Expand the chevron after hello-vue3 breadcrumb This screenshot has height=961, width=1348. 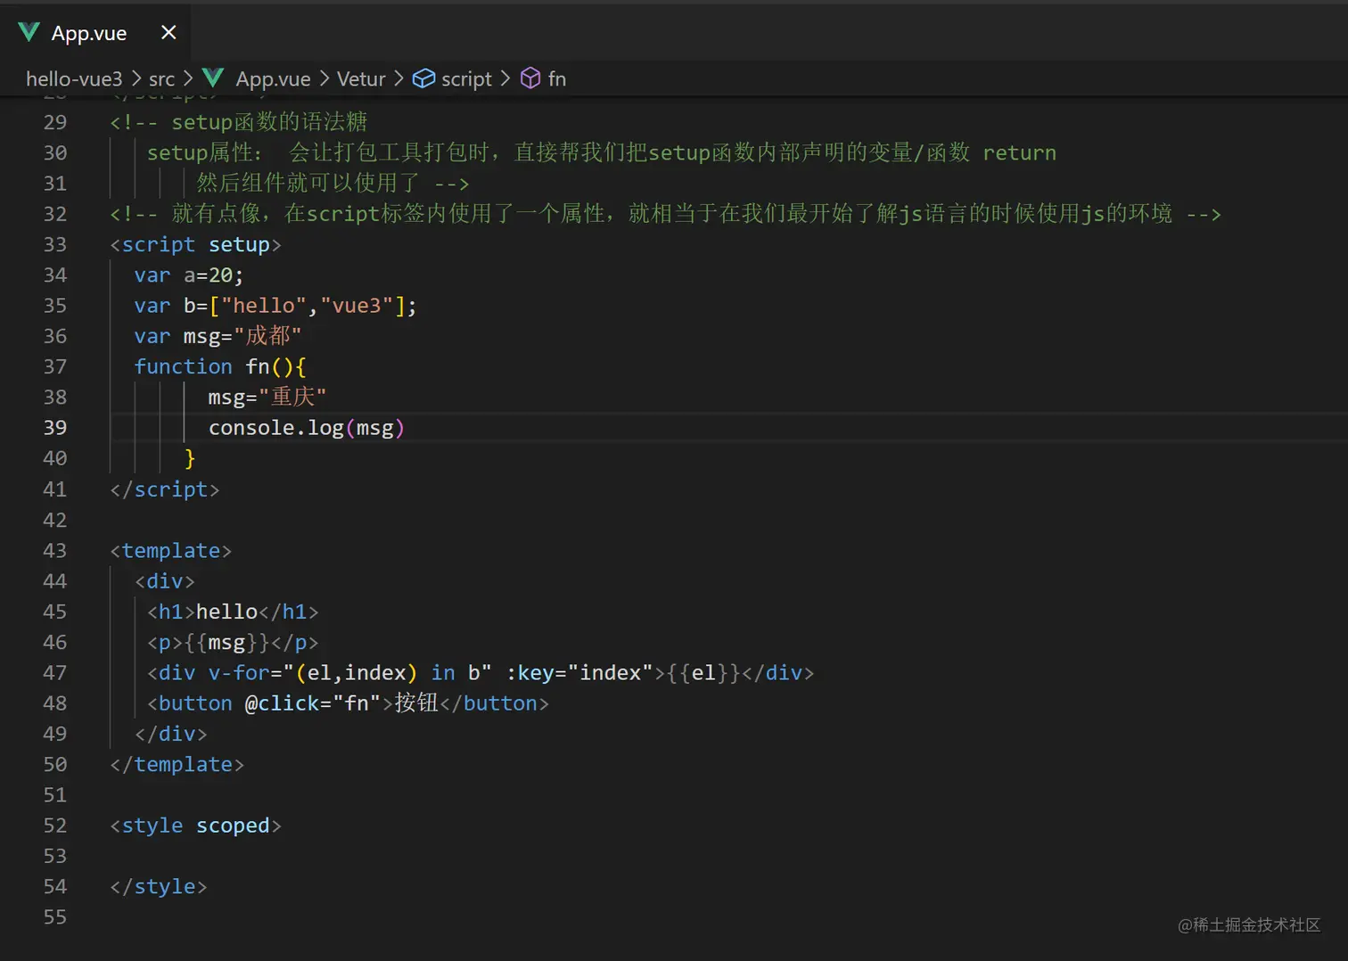pyautogui.click(x=136, y=79)
